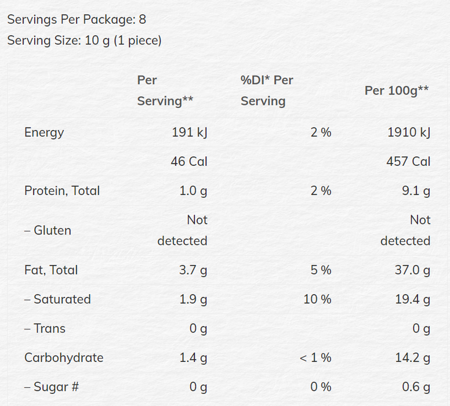Click the Trans row label
The width and height of the screenshot is (450, 406).
(x=45, y=328)
